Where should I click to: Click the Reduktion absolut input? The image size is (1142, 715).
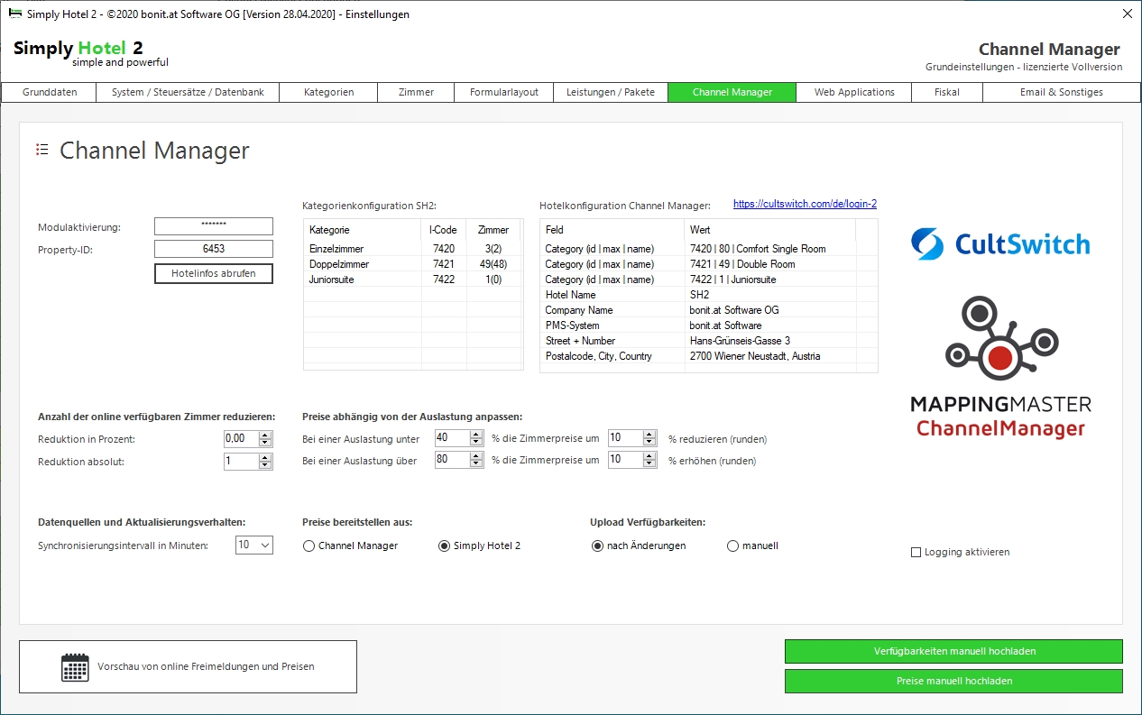pyautogui.click(x=241, y=462)
